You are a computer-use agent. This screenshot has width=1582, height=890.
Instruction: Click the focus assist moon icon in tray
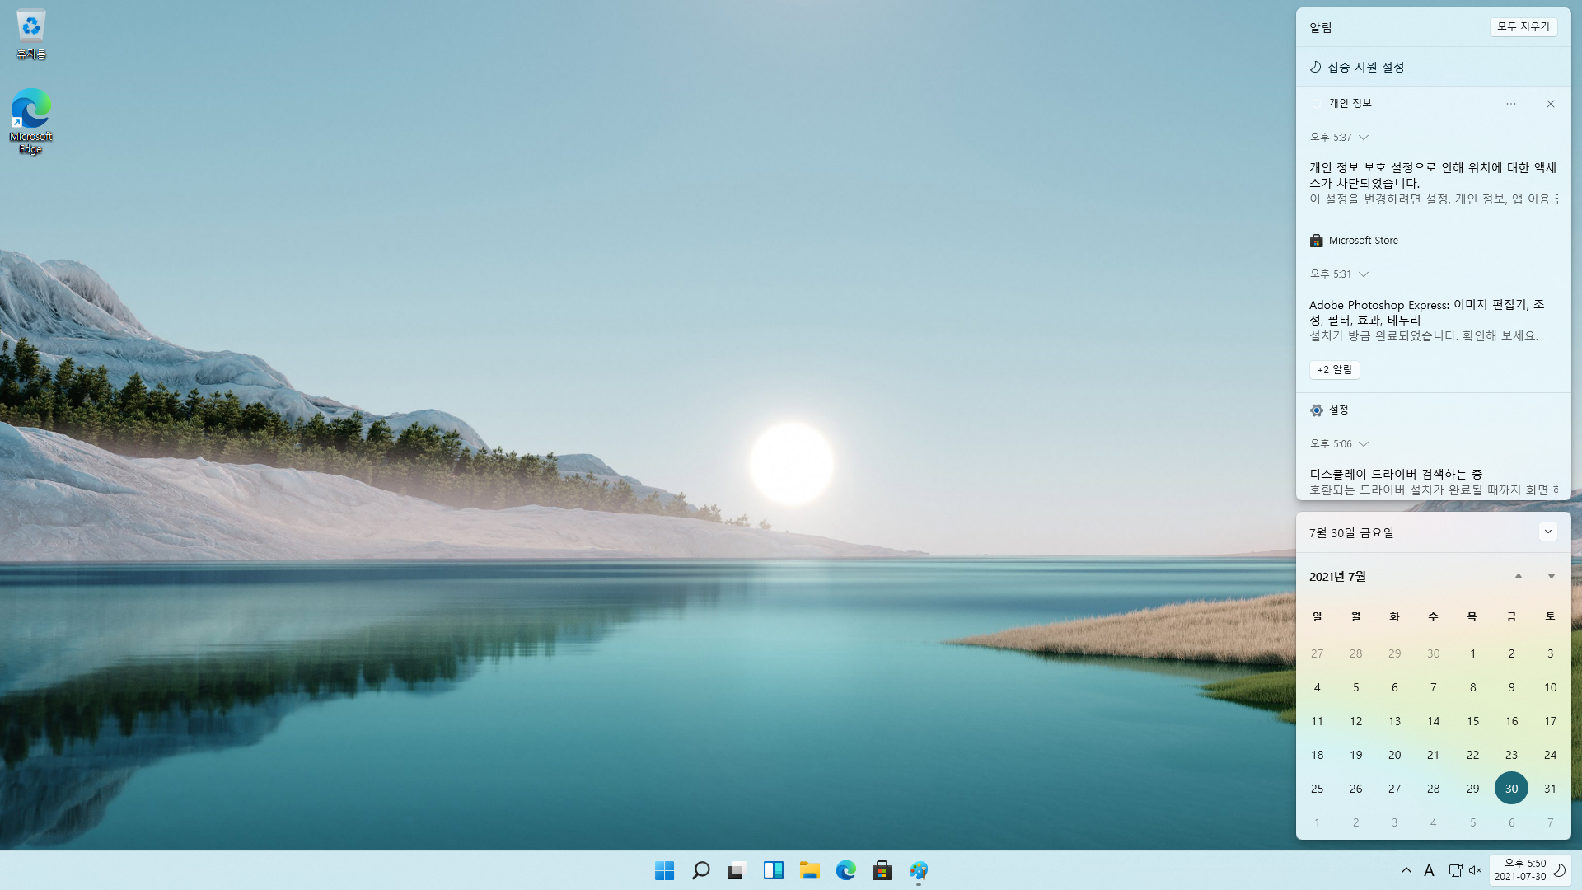(x=1559, y=870)
